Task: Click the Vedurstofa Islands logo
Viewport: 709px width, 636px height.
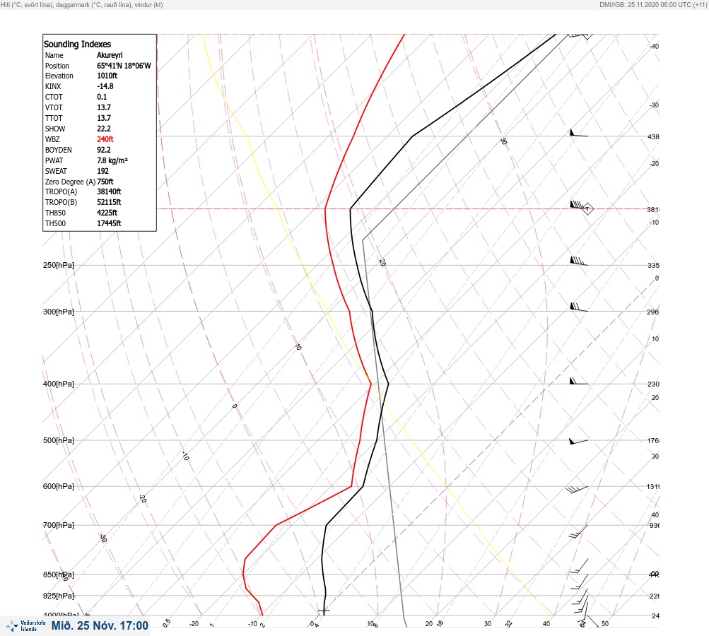Action: [x=25, y=626]
